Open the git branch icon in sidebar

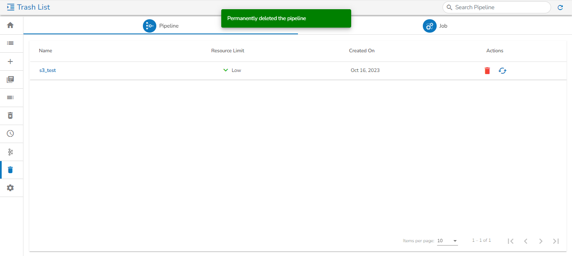pos(10,151)
